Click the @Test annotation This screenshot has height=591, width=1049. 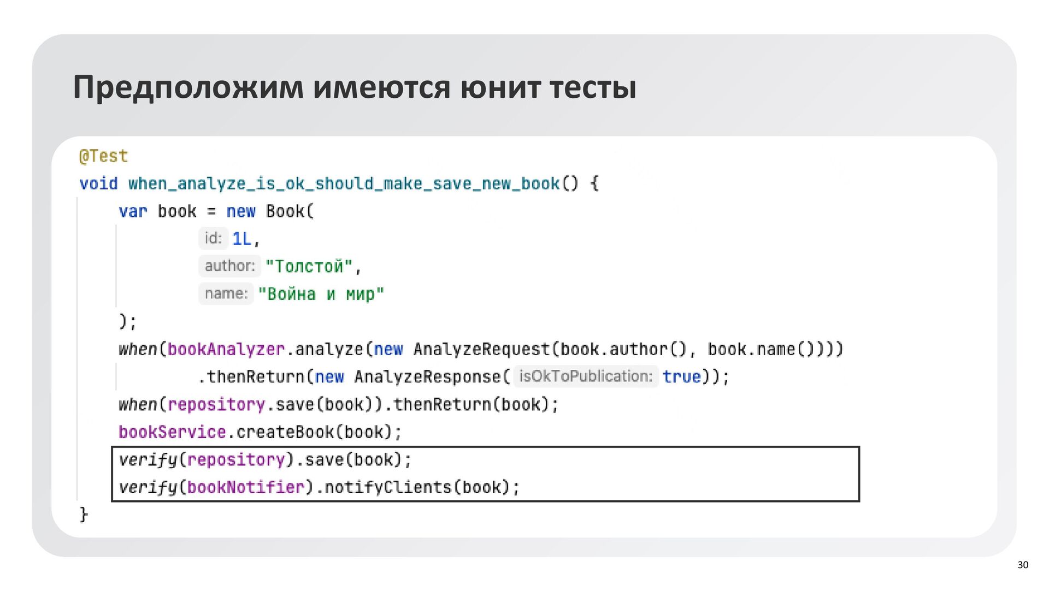[x=103, y=156]
